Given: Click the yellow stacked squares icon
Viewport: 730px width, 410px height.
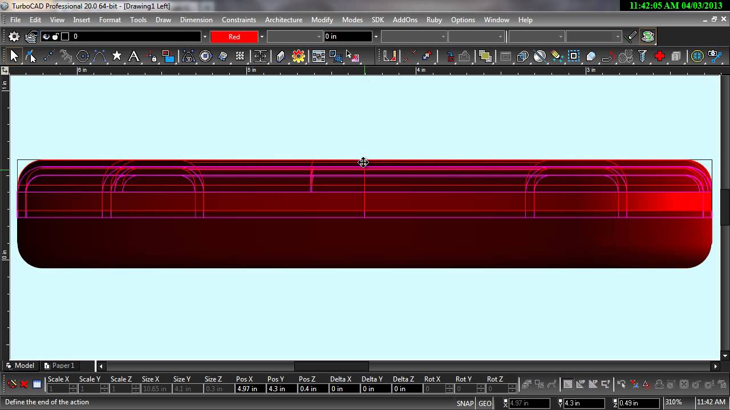Looking at the screenshot, I should 485,56.
